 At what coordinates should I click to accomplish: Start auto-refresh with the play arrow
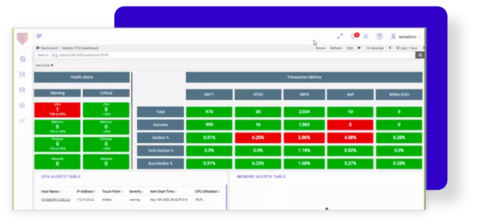coord(359,48)
